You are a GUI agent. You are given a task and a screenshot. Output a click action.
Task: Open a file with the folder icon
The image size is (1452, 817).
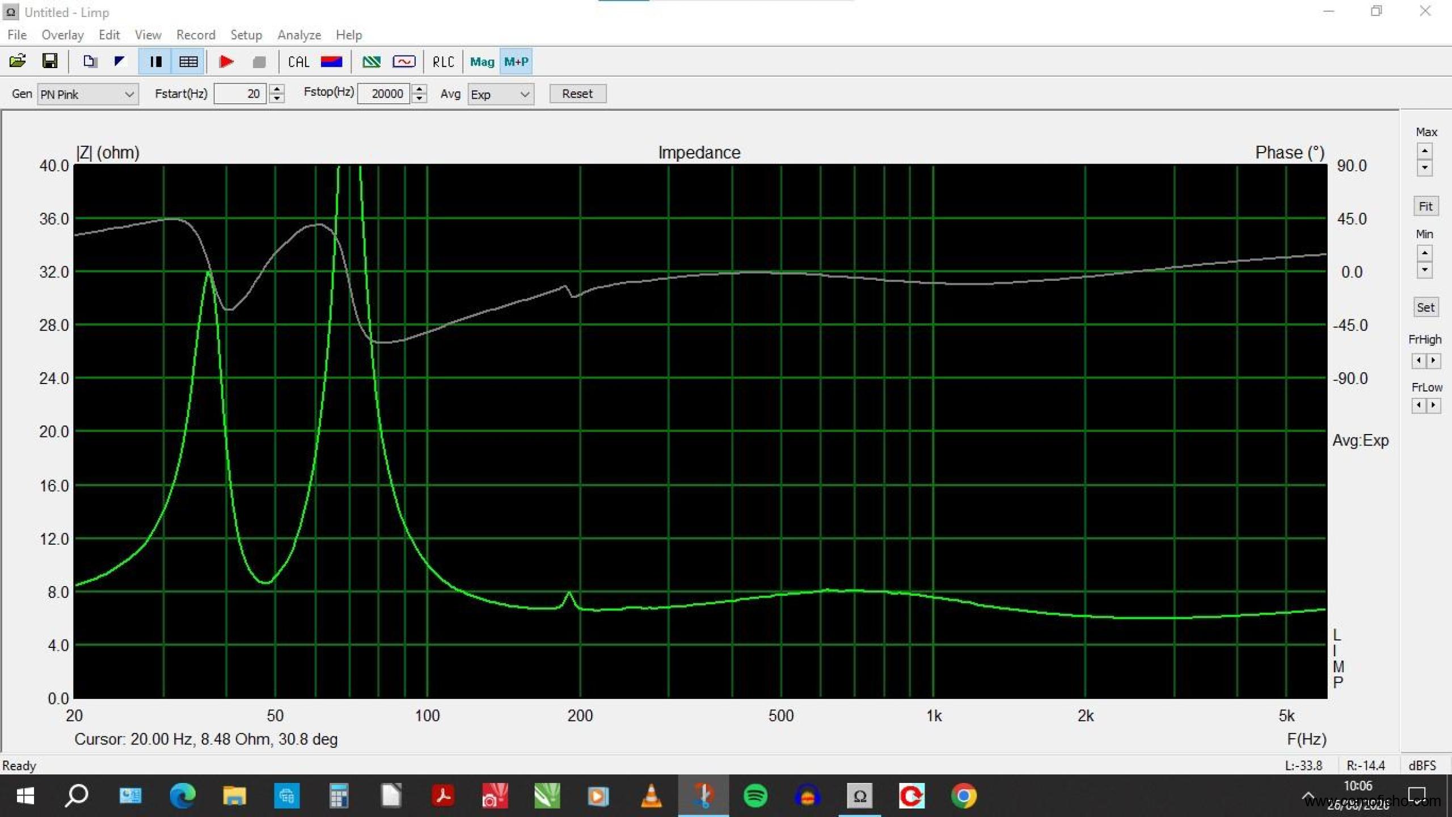coord(18,61)
